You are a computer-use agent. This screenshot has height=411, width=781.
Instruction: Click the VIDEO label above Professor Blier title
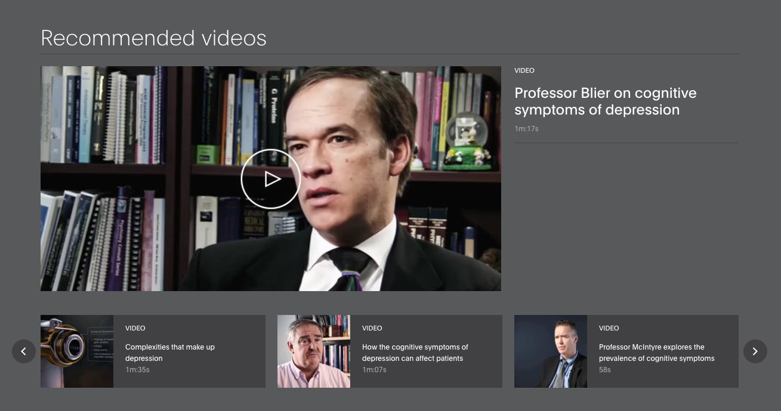point(524,70)
